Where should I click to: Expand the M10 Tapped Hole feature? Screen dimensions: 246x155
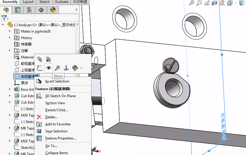coord(10,141)
